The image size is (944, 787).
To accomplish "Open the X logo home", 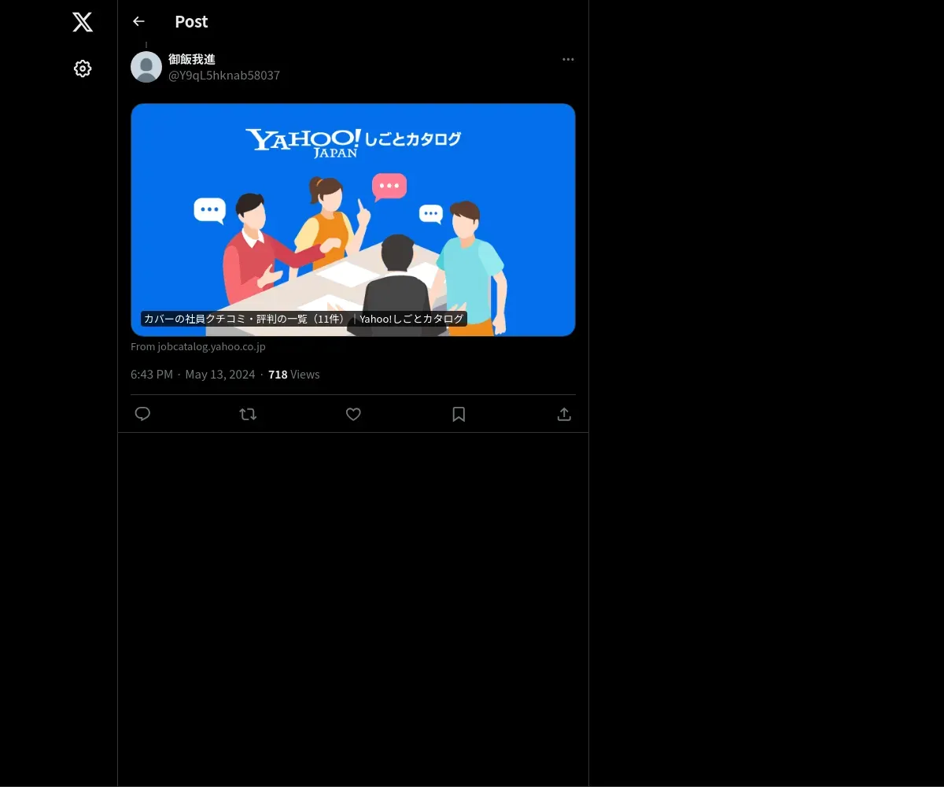I will pyautogui.click(x=83, y=22).
